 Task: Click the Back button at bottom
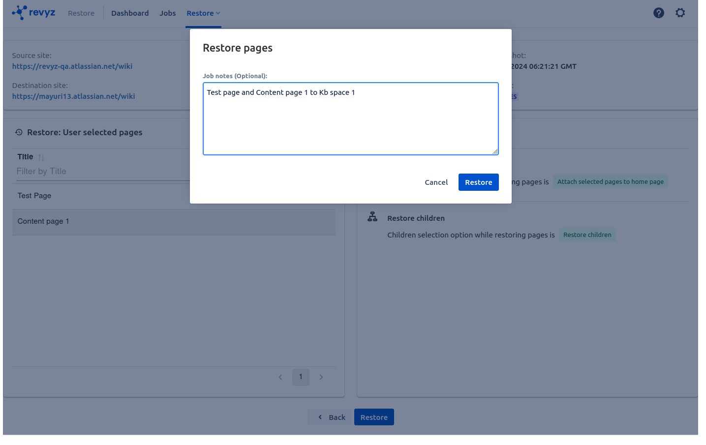click(331, 417)
